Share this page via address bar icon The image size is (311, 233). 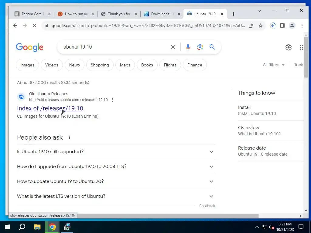(x=251, y=25)
